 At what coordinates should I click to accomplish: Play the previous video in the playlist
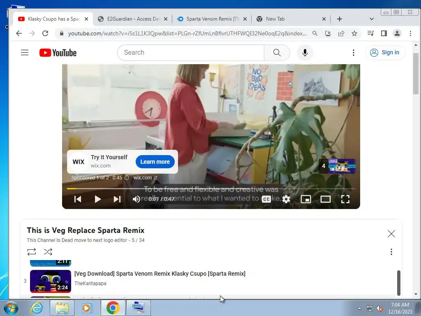(x=78, y=199)
